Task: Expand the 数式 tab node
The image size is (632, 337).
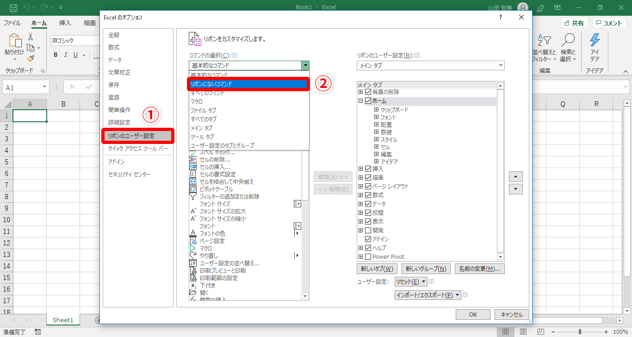Action: pos(361,195)
